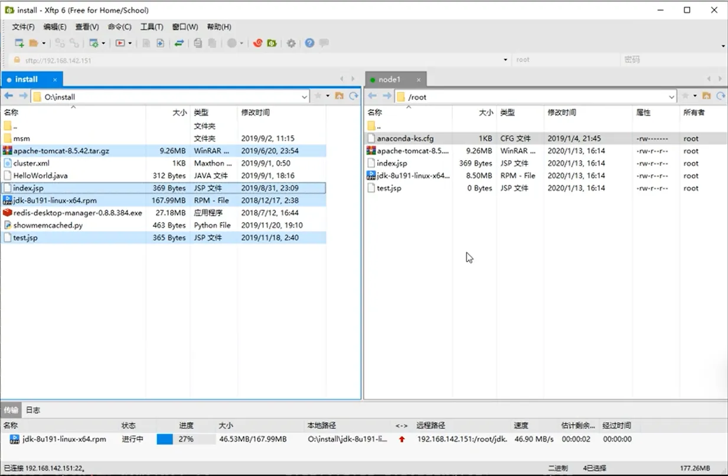Launch Xshell via red swirl icon

pyautogui.click(x=257, y=43)
